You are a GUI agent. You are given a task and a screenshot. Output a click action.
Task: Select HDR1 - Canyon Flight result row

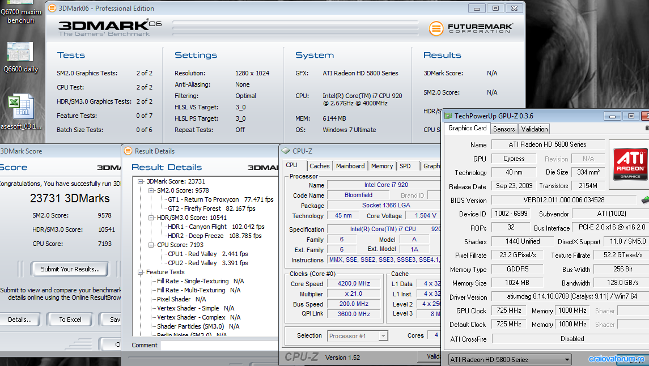click(215, 227)
